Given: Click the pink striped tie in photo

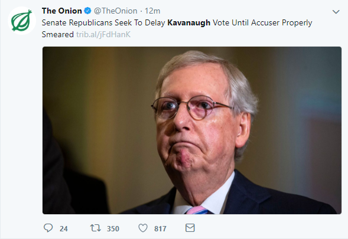Looking at the screenshot, I should pyautogui.click(x=197, y=210).
